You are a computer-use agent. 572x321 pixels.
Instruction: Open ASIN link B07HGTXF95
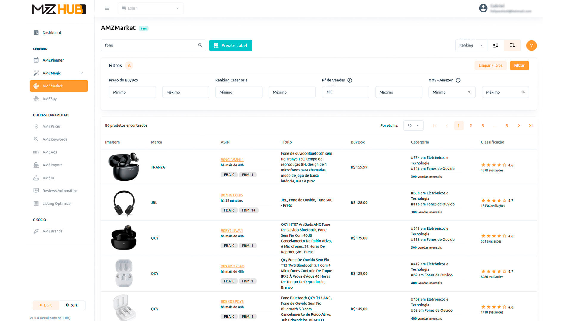(x=232, y=195)
